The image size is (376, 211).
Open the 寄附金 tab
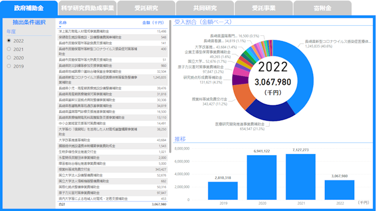click(323, 8)
